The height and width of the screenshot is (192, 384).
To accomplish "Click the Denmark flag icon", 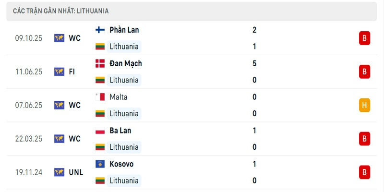I will pyautogui.click(x=100, y=63).
